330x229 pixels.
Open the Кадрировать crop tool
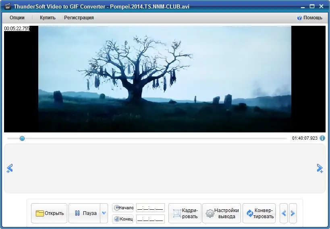click(x=185, y=213)
